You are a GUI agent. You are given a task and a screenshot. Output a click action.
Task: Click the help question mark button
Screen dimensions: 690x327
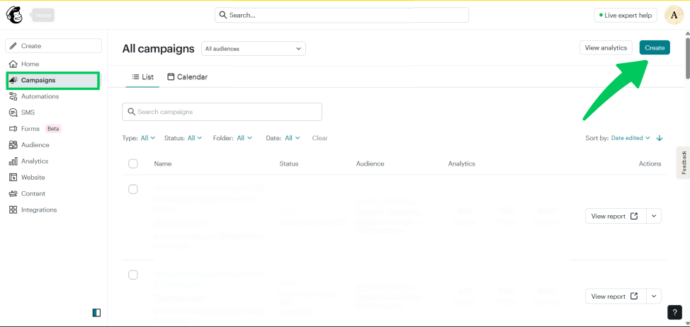pos(674,311)
